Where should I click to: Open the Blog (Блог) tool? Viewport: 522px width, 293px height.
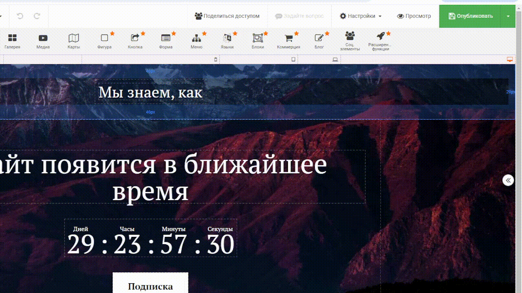point(319,41)
